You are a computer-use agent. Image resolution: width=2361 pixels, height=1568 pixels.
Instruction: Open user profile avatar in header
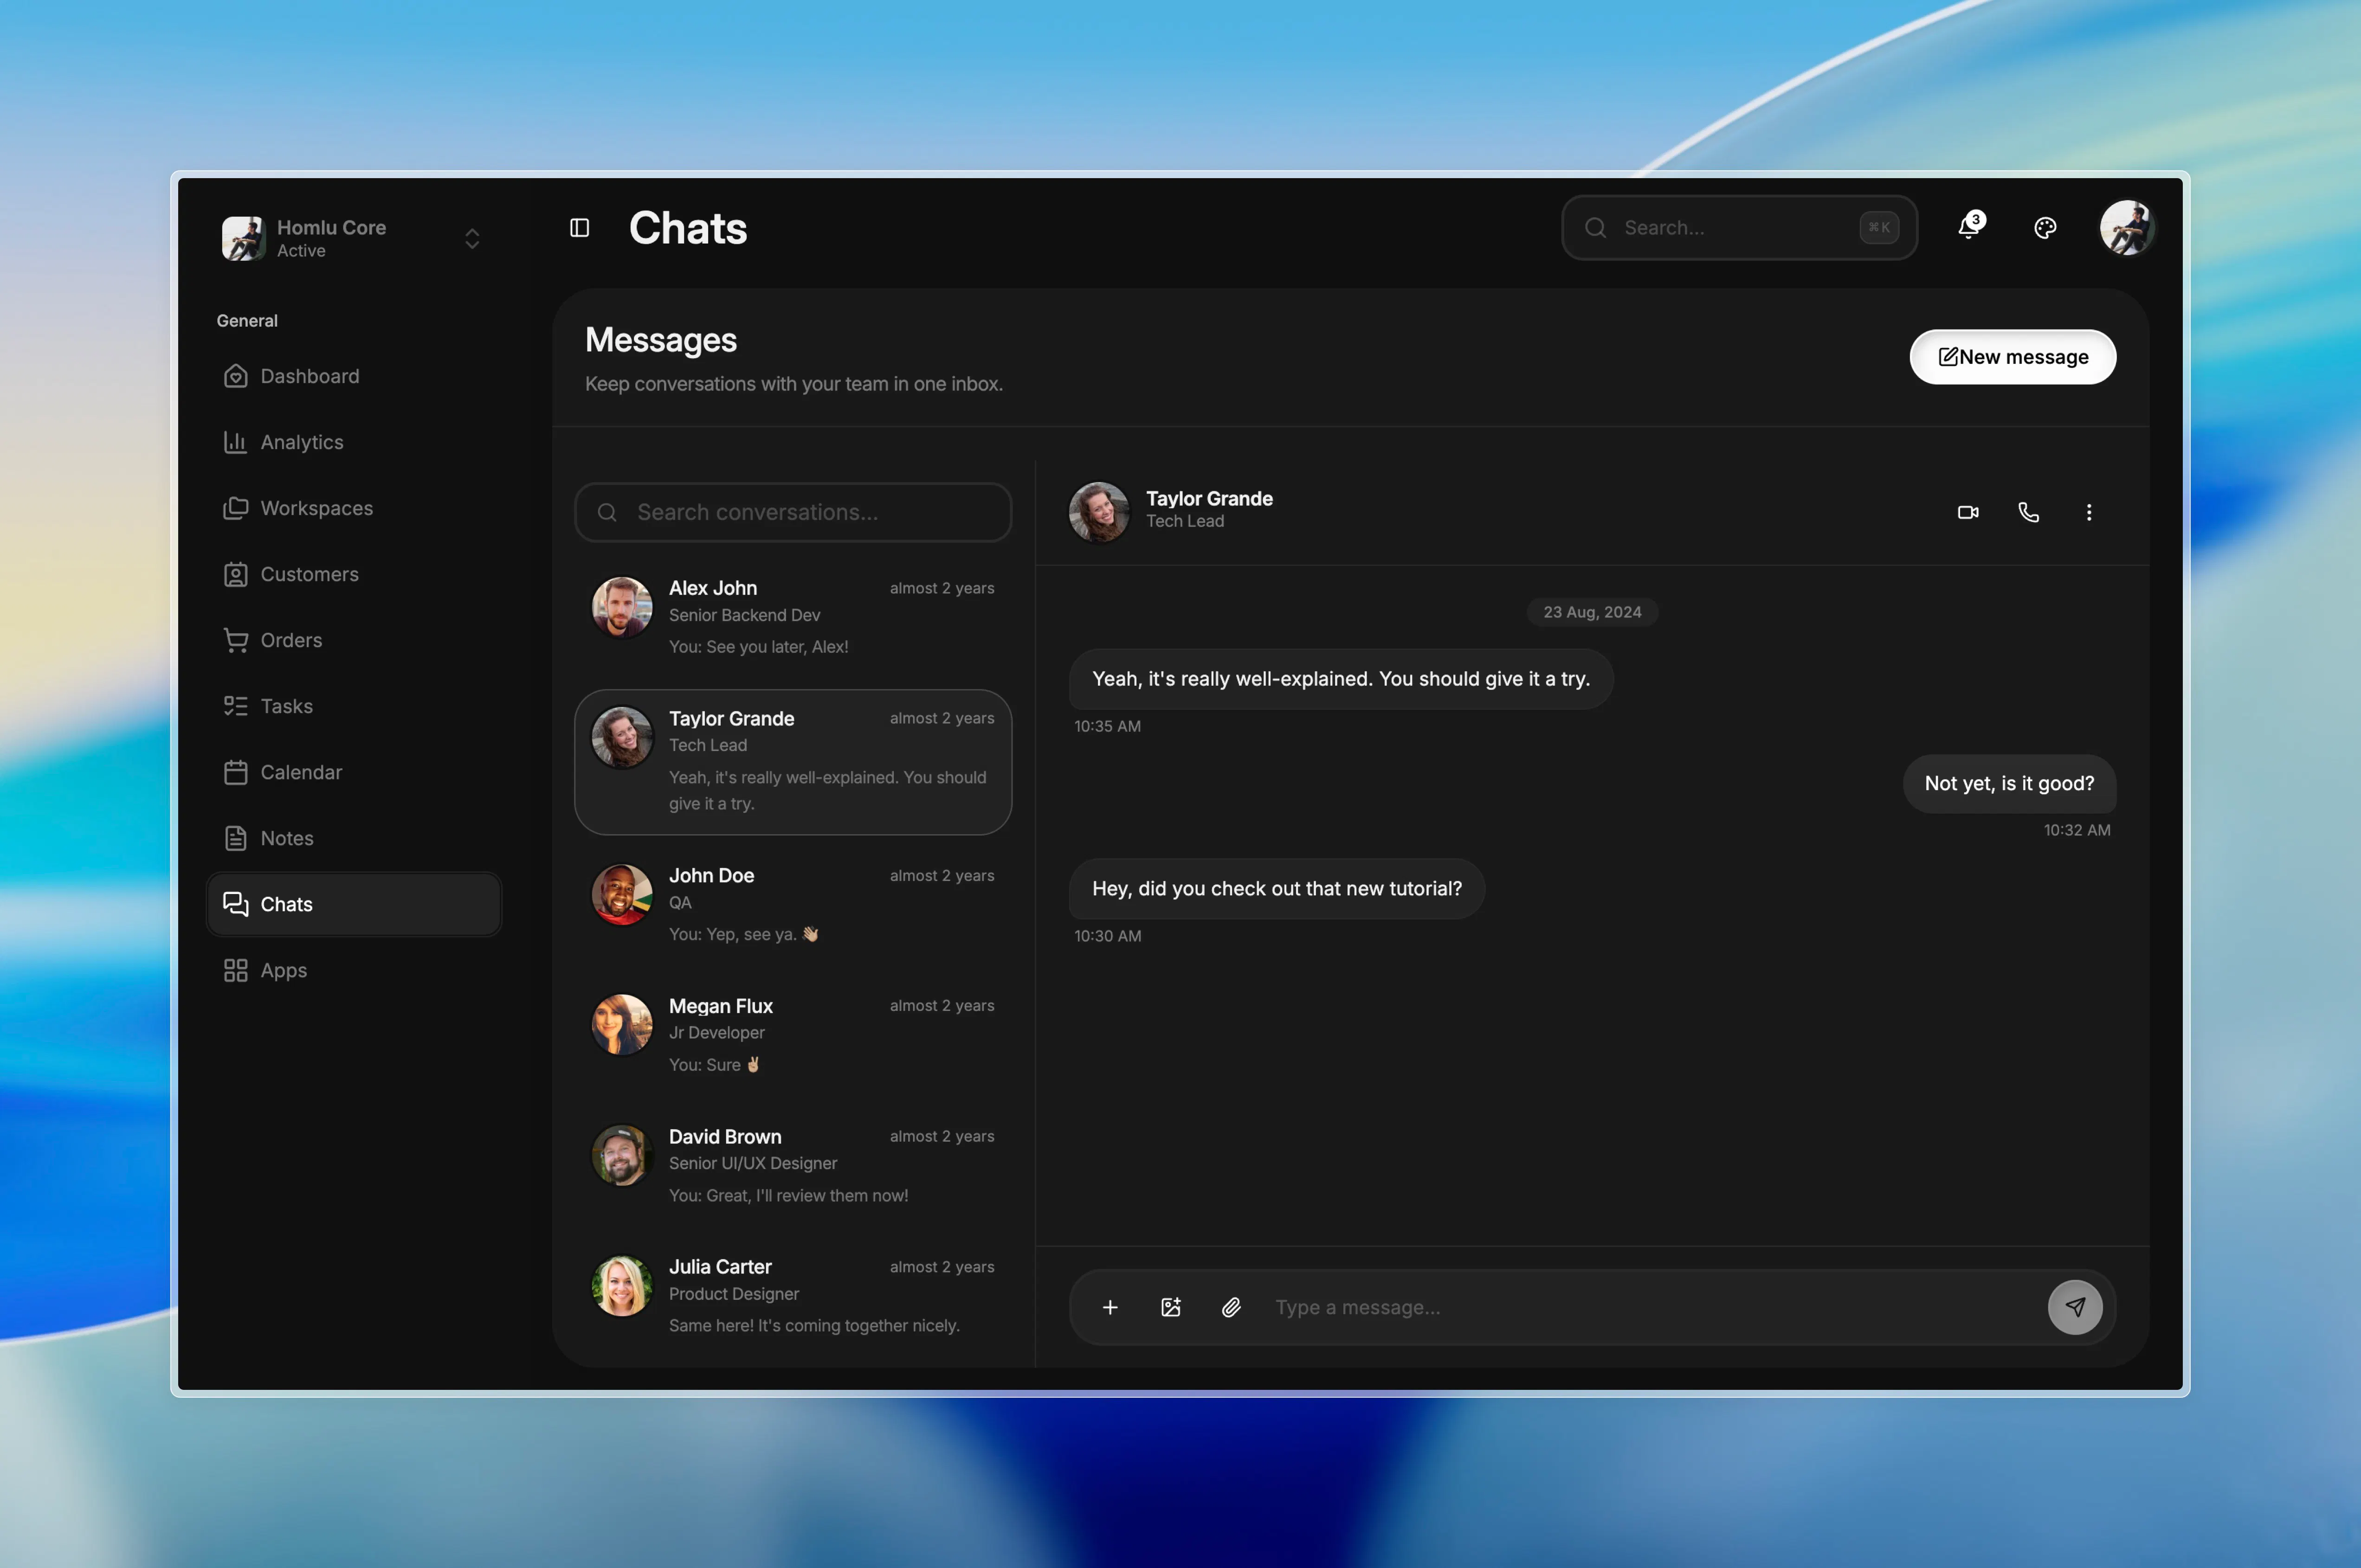2127,228
